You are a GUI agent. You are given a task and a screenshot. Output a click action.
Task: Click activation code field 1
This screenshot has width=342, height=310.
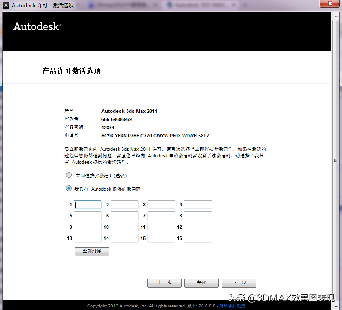pyautogui.click(x=88, y=205)
